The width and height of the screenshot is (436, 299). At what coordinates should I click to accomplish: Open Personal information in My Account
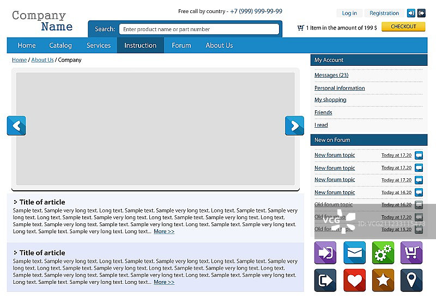click(x=340, y=88)
